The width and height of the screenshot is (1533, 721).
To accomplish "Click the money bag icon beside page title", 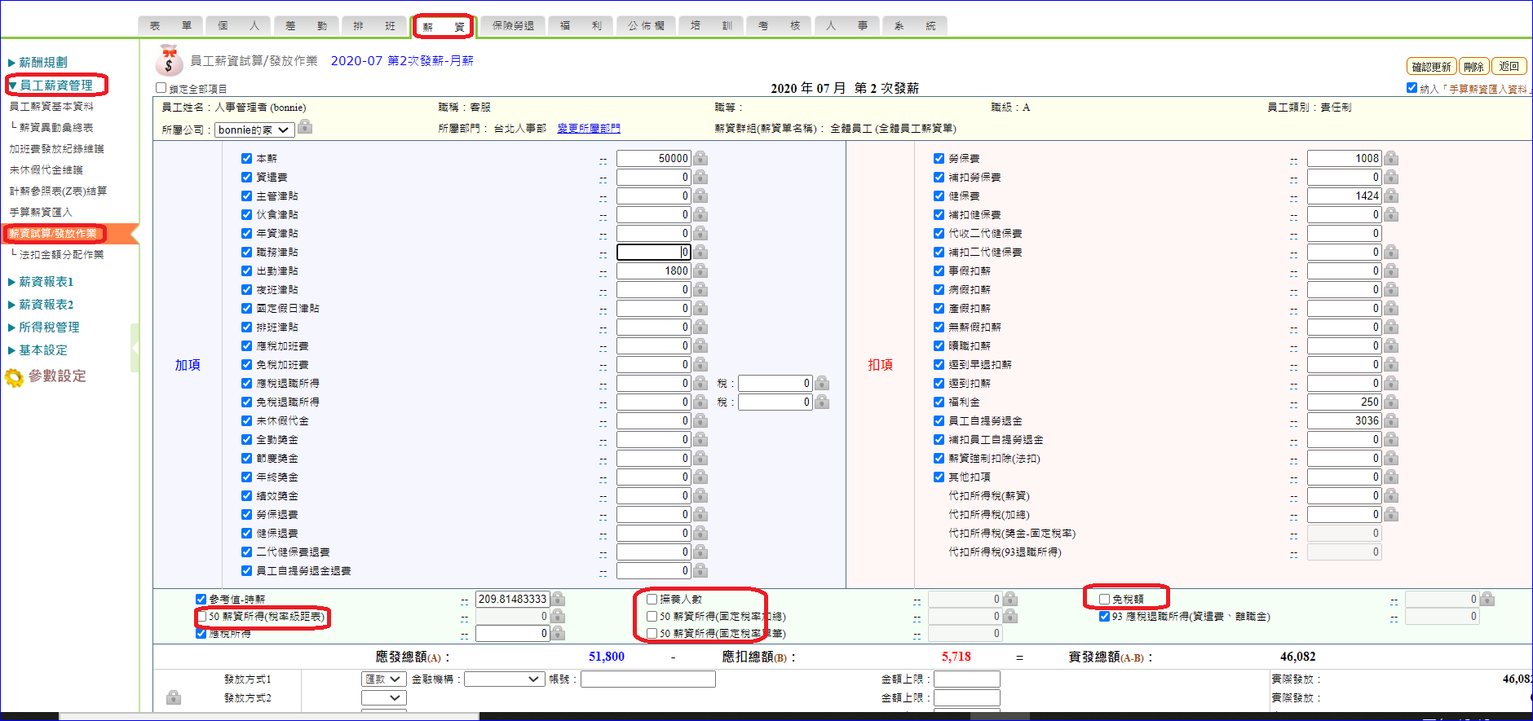I will pyautogui.click(x=169, y=61).
